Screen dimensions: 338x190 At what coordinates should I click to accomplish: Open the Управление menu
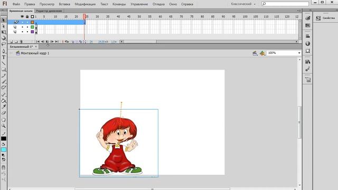(139, 4)
